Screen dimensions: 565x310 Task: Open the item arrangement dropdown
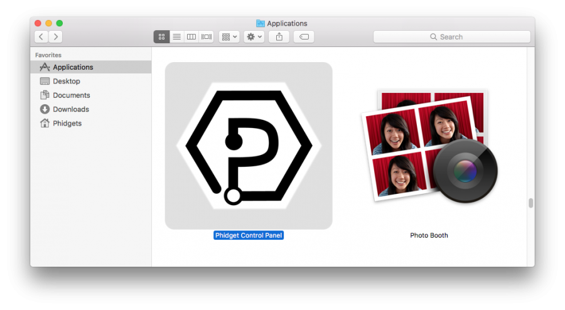tap(229, 37)
